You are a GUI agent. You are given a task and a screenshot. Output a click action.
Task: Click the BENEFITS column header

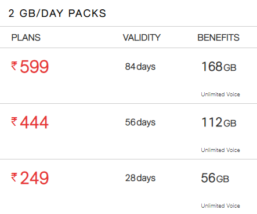pos(219,38)
